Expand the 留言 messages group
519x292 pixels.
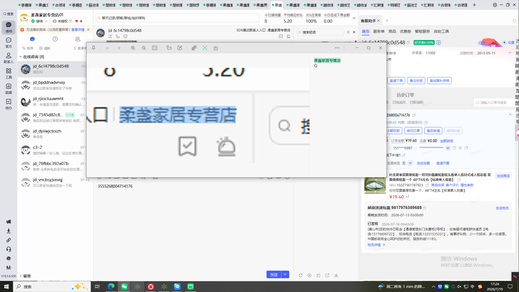[x=21, y=276]
